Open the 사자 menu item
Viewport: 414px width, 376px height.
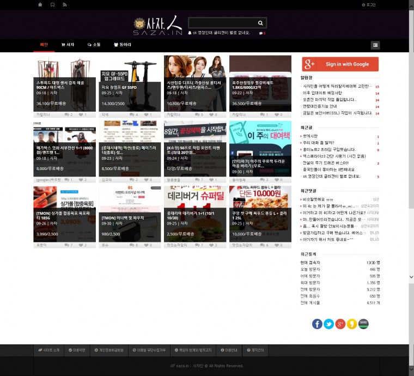(68, 45)
